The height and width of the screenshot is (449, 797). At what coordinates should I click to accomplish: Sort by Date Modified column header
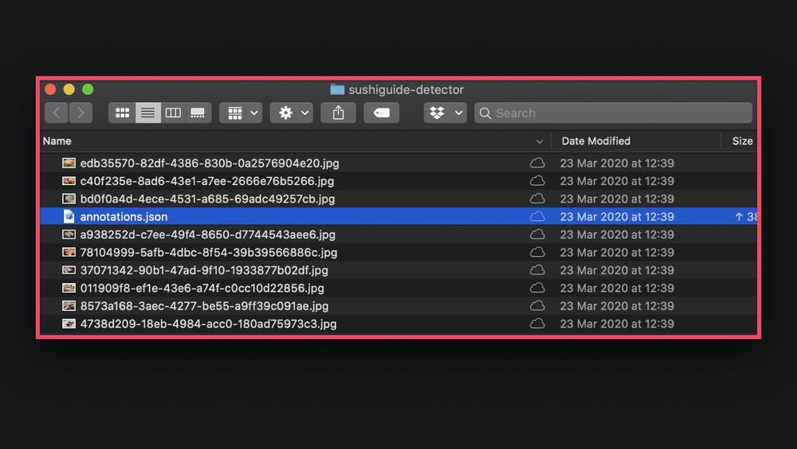[x=595, y=141]
